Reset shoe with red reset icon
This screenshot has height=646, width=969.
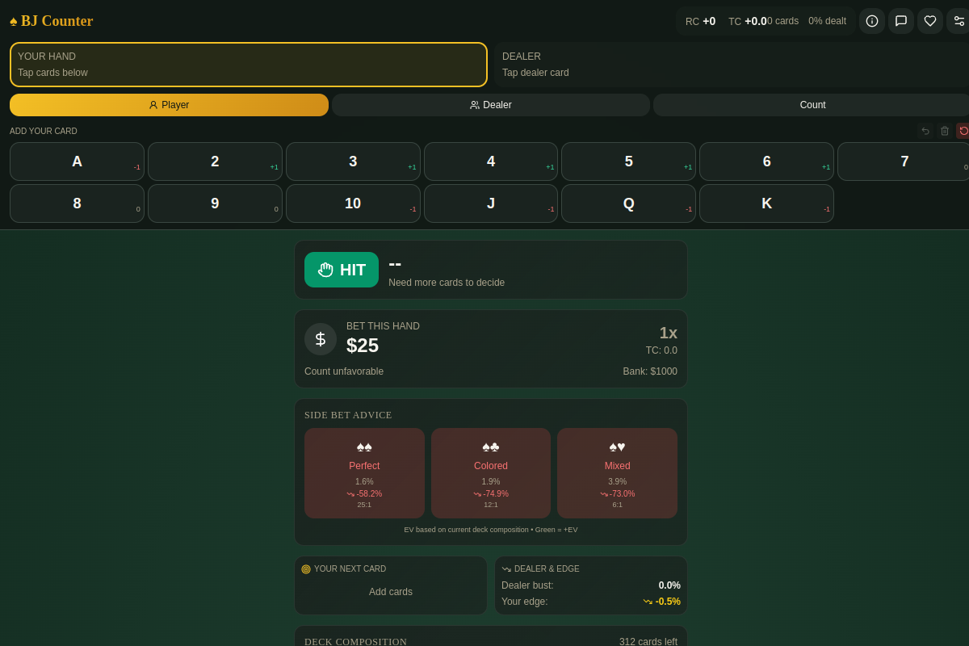[x=963, y=131]
